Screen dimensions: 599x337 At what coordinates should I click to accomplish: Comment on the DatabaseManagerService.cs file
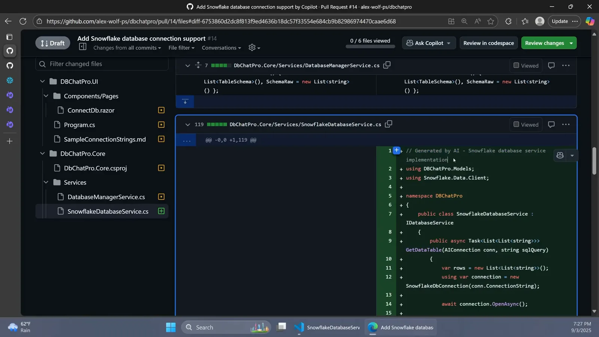(x=551, y=66)
